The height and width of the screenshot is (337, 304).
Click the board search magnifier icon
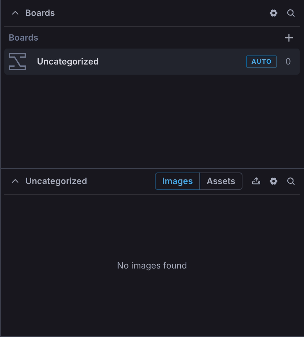coord(291,13)
